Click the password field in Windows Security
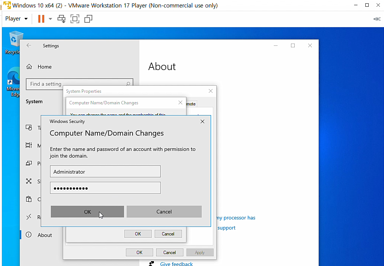The image size is (384, 266). coord(105,188)
